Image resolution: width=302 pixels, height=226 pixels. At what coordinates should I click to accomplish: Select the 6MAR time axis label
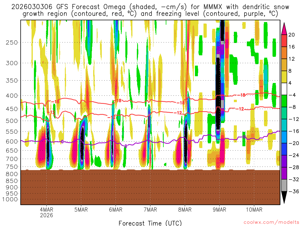115,210
